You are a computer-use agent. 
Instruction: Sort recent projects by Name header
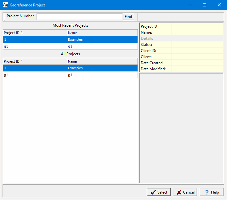tap(102, 33)
